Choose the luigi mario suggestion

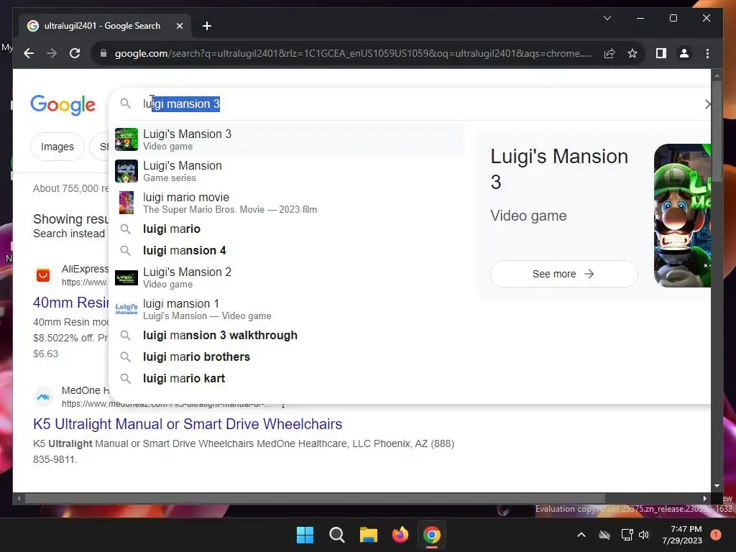coord(289,229)
